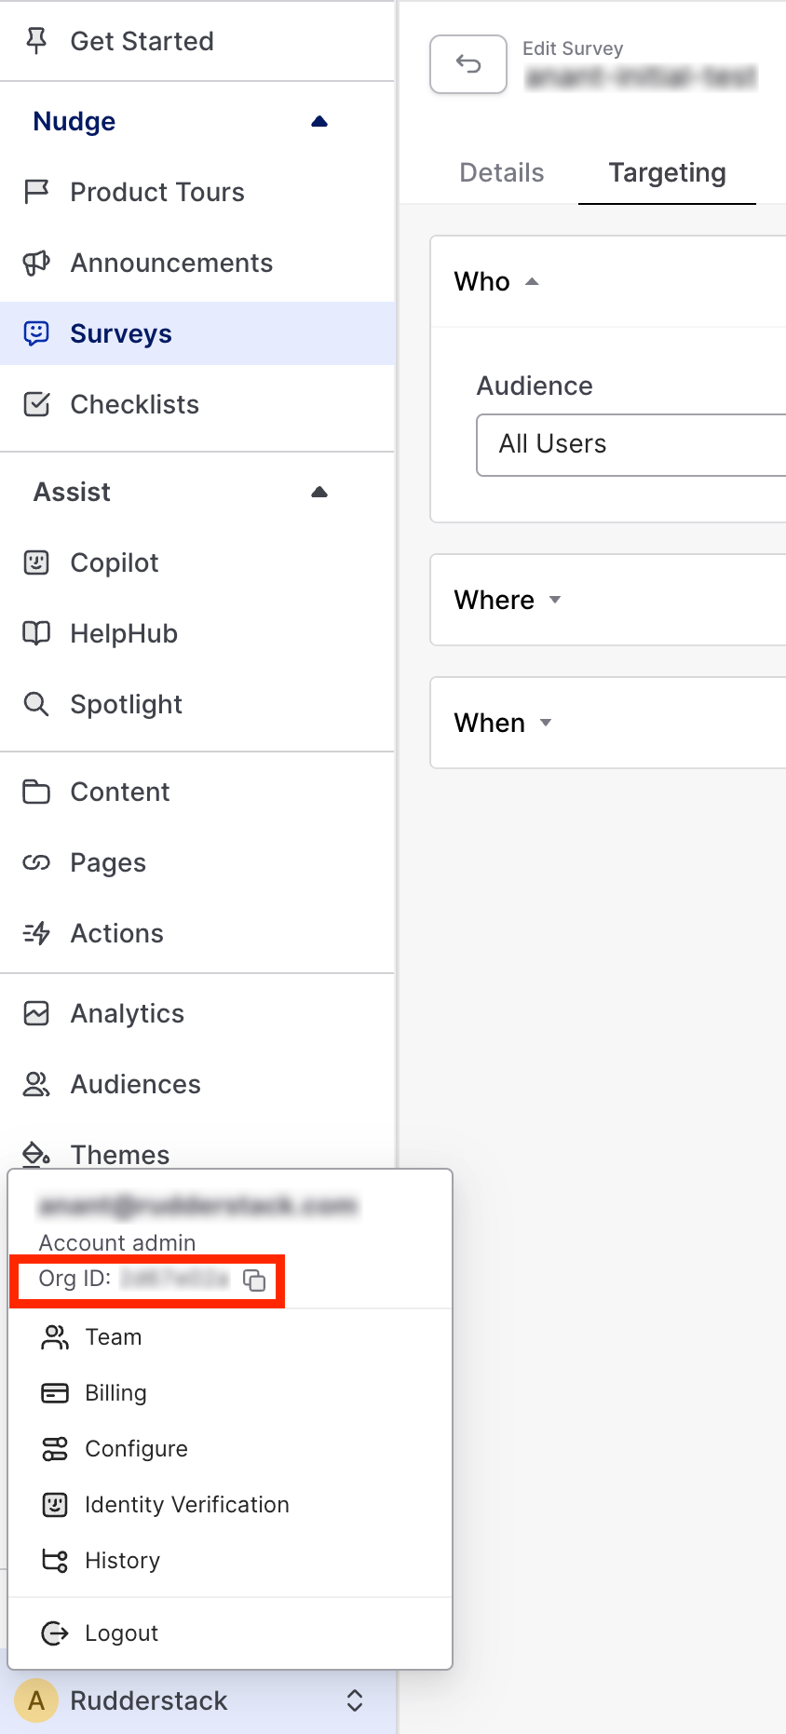Click the HelpHub book icon
The width and height of the screenshot is (786, 1734).
[36, 633]
